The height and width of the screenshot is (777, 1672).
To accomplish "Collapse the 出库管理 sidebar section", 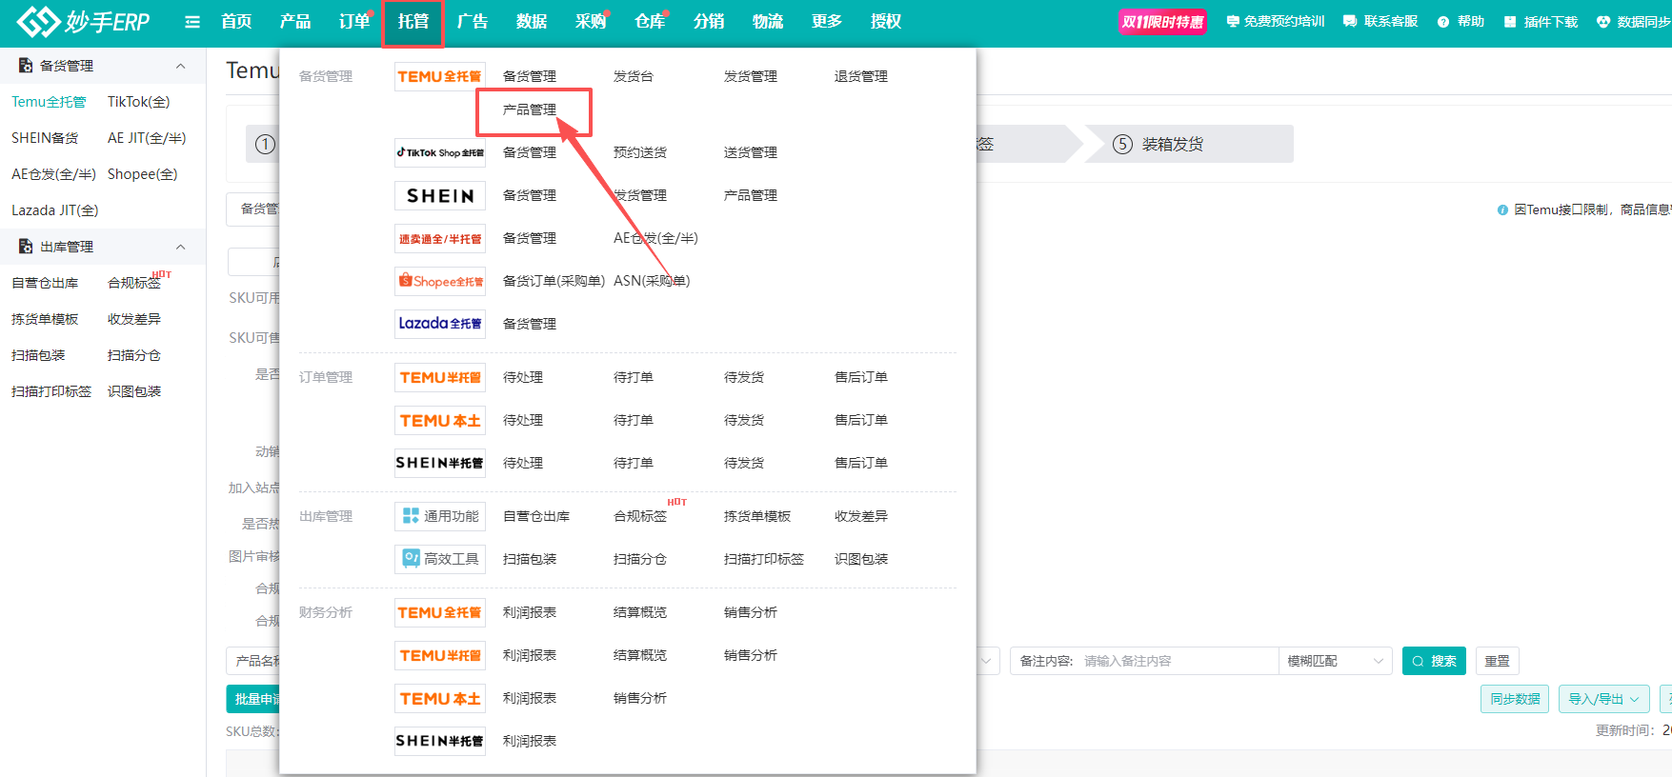I will [x=180, y=247].
